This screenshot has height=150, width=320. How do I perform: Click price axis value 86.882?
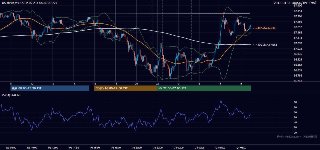[298, 65]
